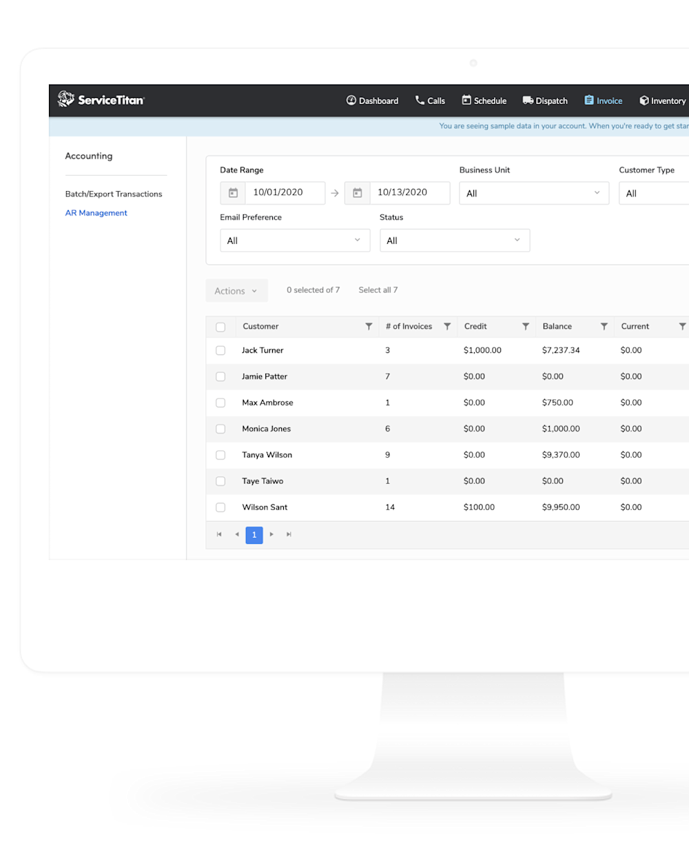Click the ServiceTitan logo

click(101, 99)
